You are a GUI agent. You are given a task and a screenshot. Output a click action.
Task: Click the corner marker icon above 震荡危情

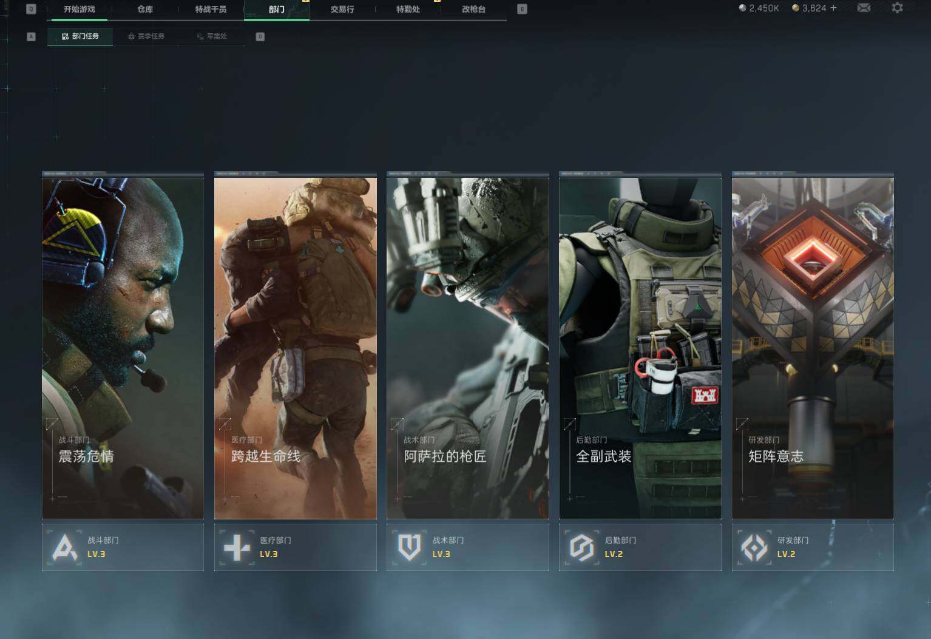tap(52, 424)
